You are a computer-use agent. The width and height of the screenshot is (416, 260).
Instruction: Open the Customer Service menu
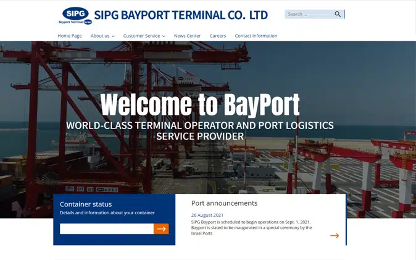tap(141, 36)
